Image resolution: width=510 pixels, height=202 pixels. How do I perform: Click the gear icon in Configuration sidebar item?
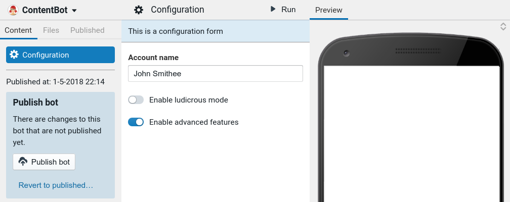(14, 55)
